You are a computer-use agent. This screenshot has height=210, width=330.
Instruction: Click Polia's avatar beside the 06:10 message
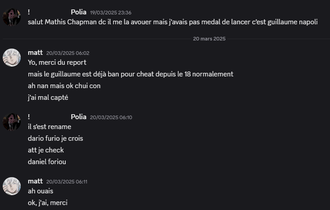coord(12,122)
